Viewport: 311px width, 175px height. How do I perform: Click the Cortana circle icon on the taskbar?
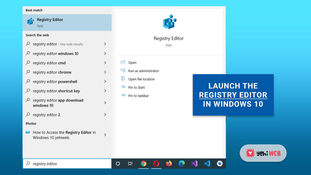tap(118, 163)
